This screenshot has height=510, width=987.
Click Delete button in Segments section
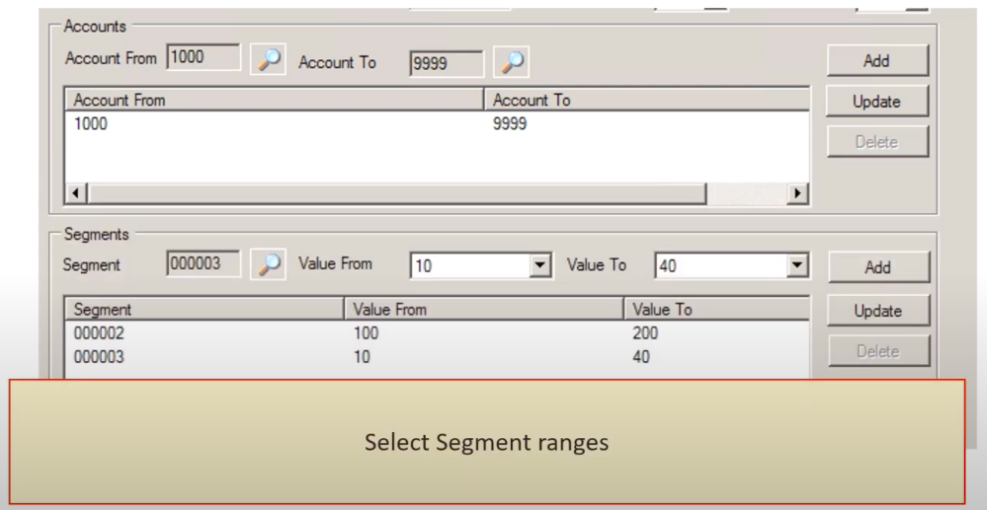click(x=878, y=351)
